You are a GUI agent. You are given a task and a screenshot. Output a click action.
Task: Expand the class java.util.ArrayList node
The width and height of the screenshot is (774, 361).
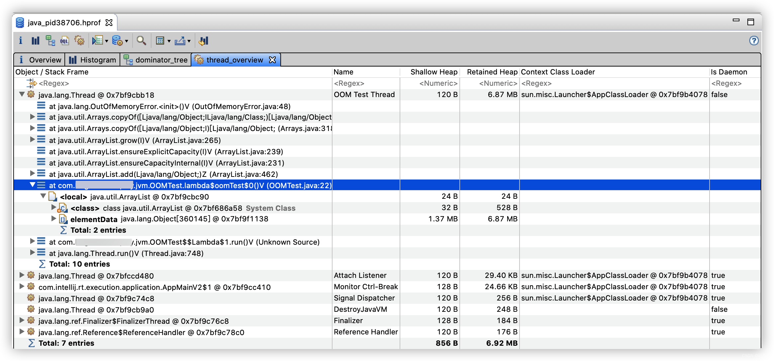54,207
